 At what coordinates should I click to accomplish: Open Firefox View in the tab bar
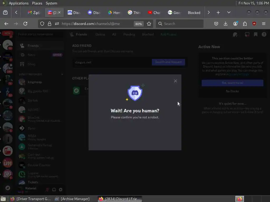[5, 13]
